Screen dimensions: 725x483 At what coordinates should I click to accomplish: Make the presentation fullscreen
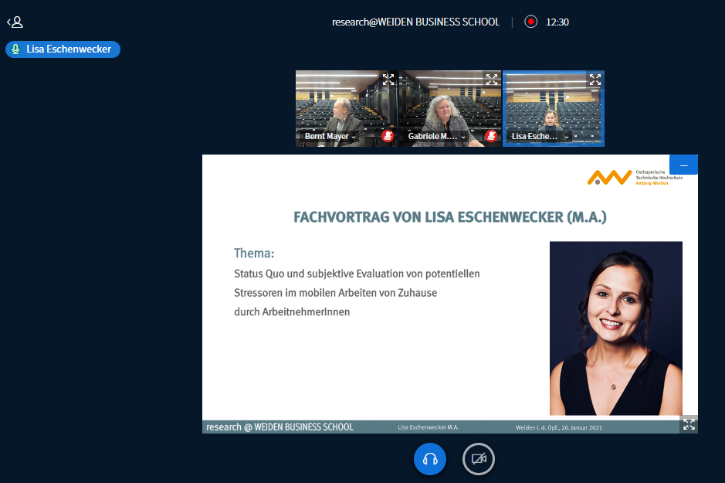click(x=689, y=424)
